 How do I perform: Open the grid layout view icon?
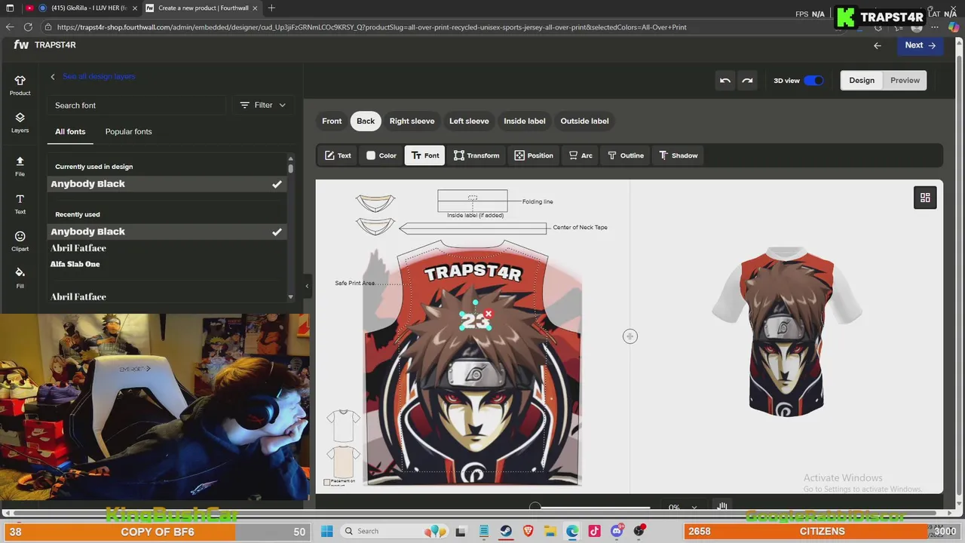pyautogui.click(x=925, y=198)
